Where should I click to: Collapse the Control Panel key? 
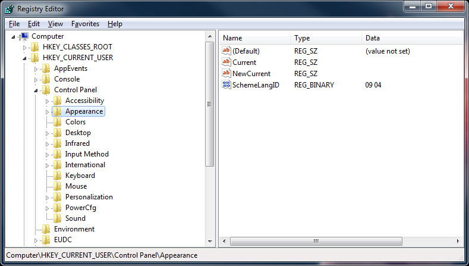click(x=36, y=90)
